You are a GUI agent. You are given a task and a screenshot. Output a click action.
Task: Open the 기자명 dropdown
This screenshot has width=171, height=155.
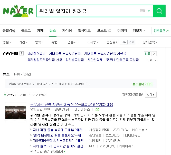coord(92,42)
